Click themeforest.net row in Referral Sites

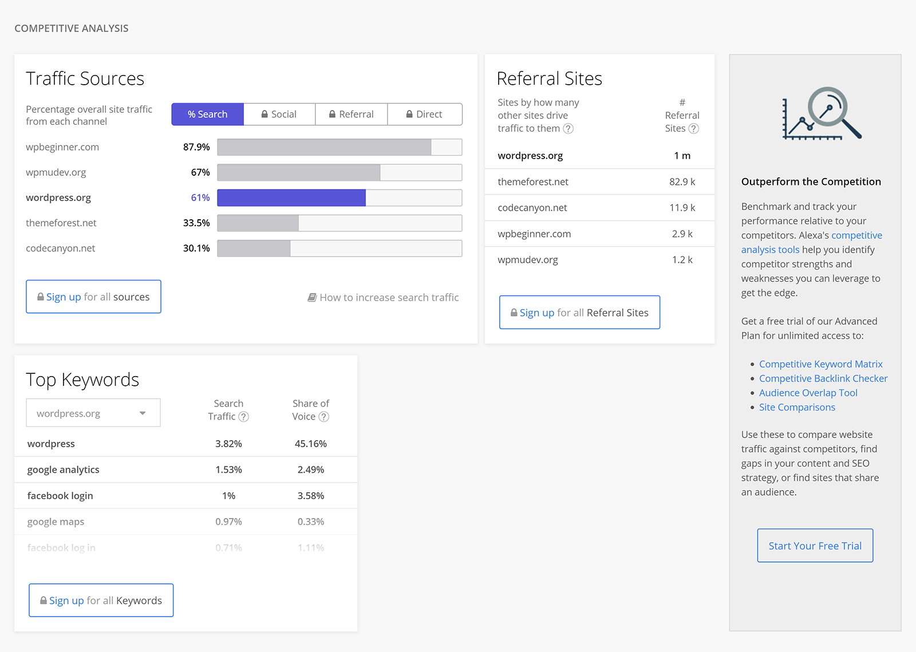(599, 181)
